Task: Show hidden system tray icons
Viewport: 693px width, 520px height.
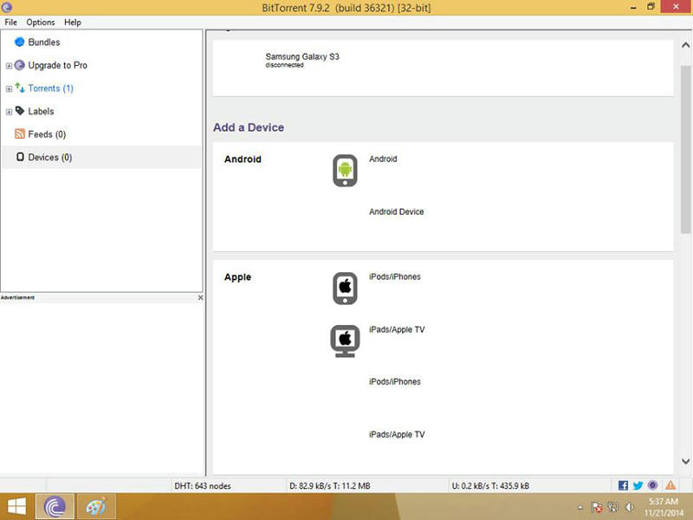Action: tap(580, 507)
